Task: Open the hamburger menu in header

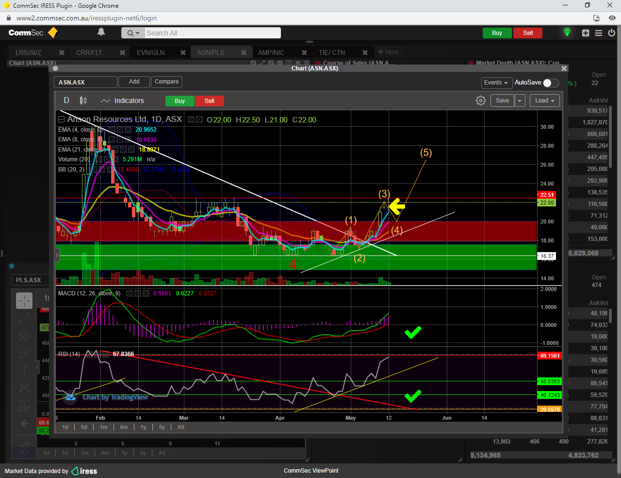Action: (599, 33)
